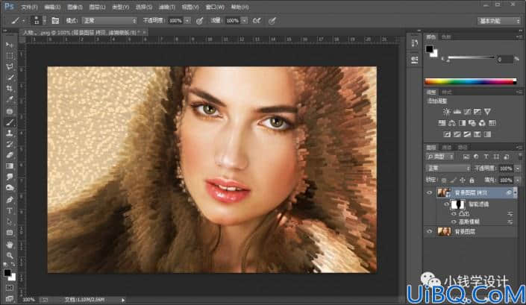Image resolution: width=526 pixels, height=305 pixels.
Task: Select the Zoom magnifier tool
Action: point(10,255)
